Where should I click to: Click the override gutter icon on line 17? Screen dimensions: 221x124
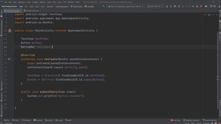point(9,59)
